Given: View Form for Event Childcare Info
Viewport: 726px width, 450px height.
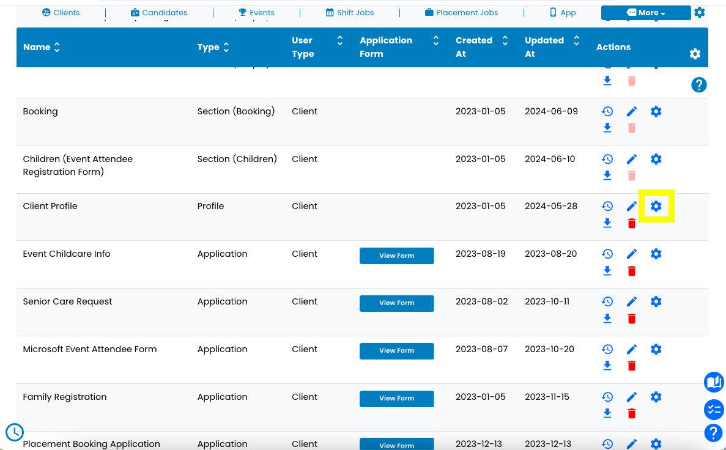Looking at the screenshot, I should 397,256.
